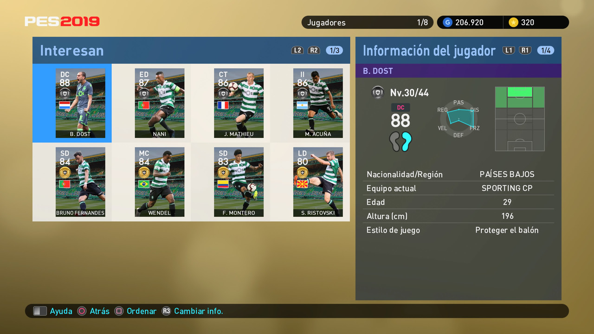
Task: Click the preferred foot icon under rating 88
Action: (400, 141)
